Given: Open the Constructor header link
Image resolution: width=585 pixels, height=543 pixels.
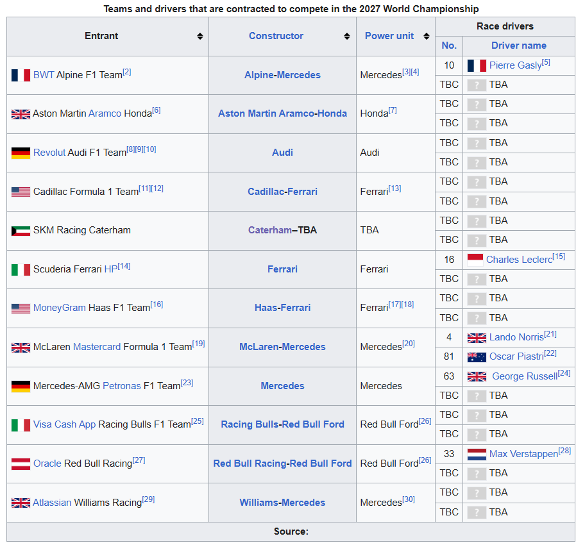Looking at the screenshot, I should [x=276, y=36].
